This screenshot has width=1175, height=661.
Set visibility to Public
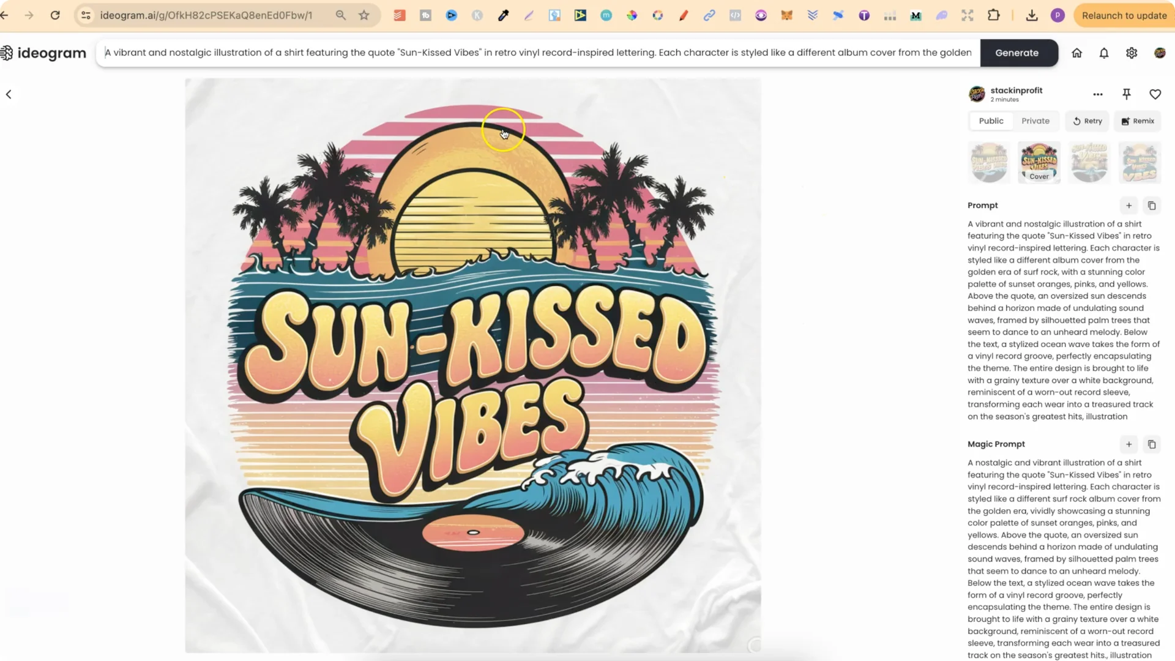point(991,121)
